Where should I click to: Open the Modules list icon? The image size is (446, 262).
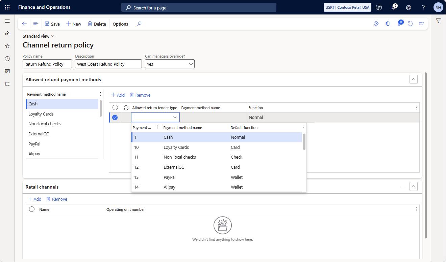7,84
